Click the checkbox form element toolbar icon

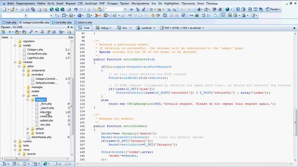point(183,15)
